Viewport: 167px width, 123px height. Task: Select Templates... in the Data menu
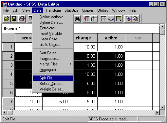[53, 28]
